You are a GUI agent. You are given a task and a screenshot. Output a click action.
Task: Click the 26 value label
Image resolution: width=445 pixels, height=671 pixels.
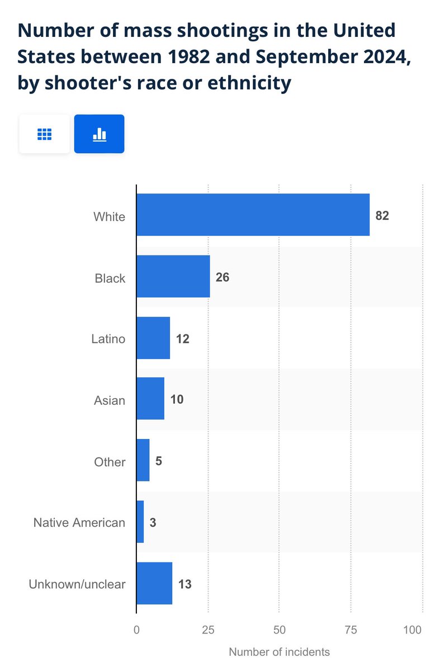(x=222, y=277)
